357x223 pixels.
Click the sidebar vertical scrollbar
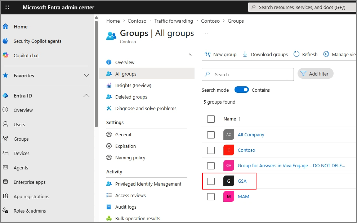(x=96, y=74)
